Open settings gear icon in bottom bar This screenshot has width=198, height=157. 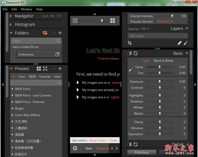pyautogui.click(x=75, y=148)
